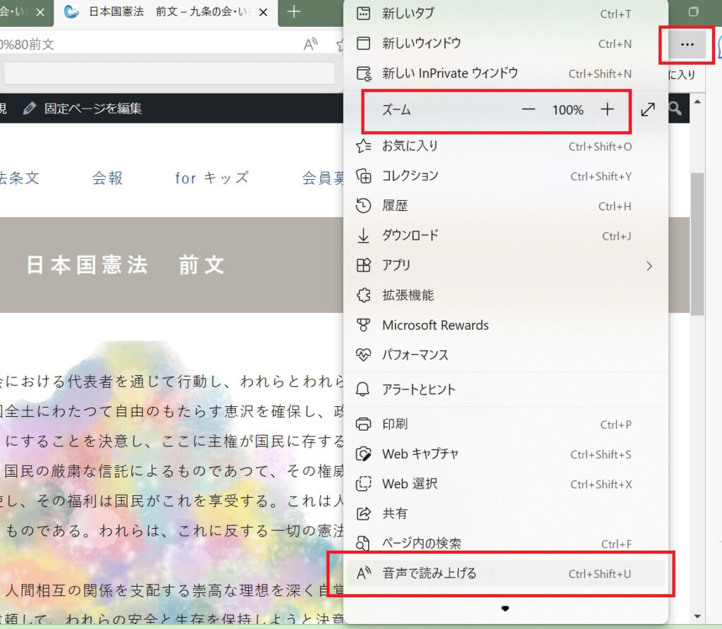722x629 pixels.
Task: Close the first partially visible tab
Action: coord(40,13)
